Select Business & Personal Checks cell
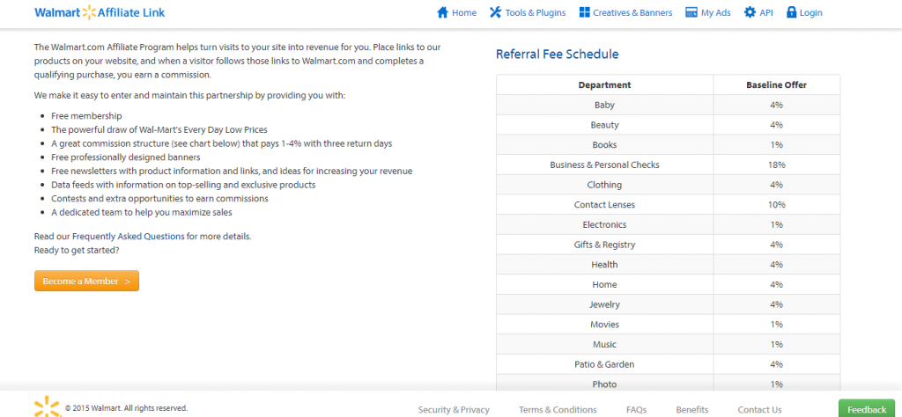902x417 pixels. 604,165
